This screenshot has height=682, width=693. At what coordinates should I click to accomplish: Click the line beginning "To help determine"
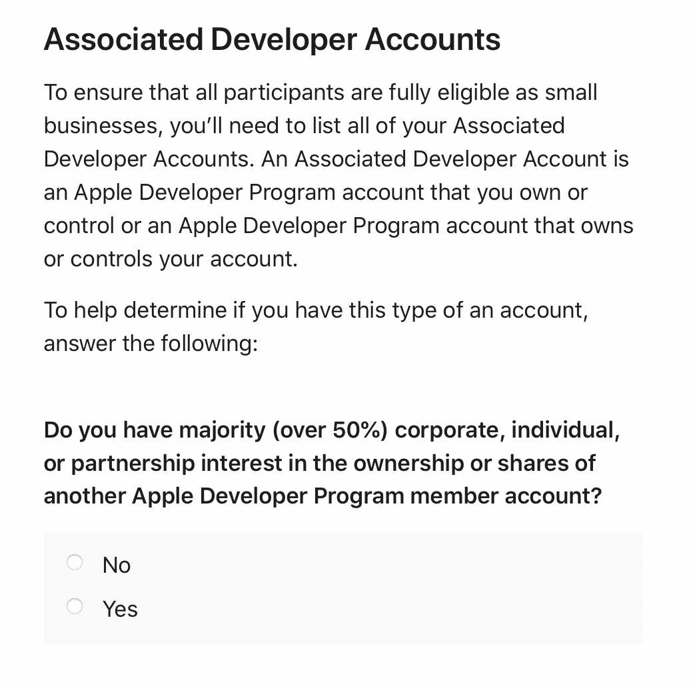(x=316, y=310)
